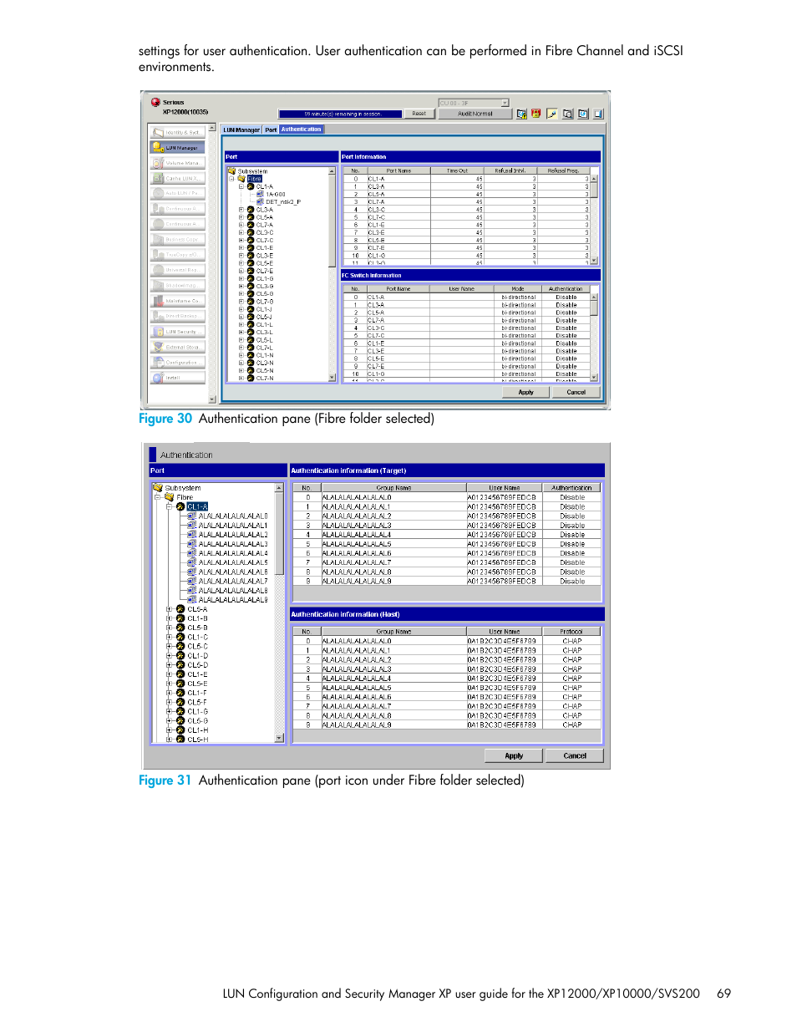The height and width of the screenshot is (1032, 797).
Task: Click the refresh window toolbar icon
Action: (x=583, y=114)
